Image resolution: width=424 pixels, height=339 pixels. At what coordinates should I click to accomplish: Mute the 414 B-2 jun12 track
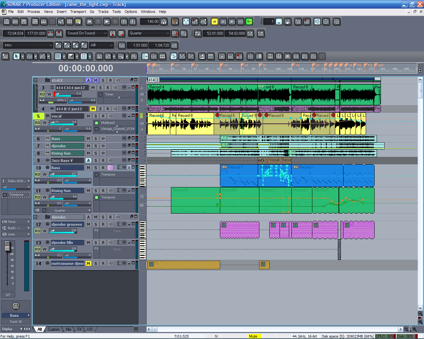[93, 109]
